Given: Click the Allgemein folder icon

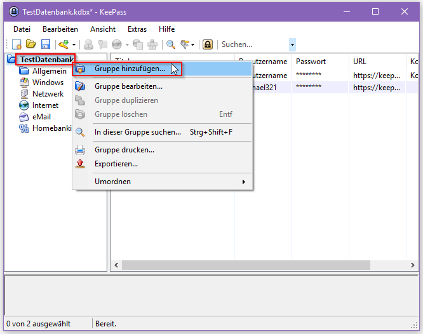Looking at the screenshot, I should (24, 71).
